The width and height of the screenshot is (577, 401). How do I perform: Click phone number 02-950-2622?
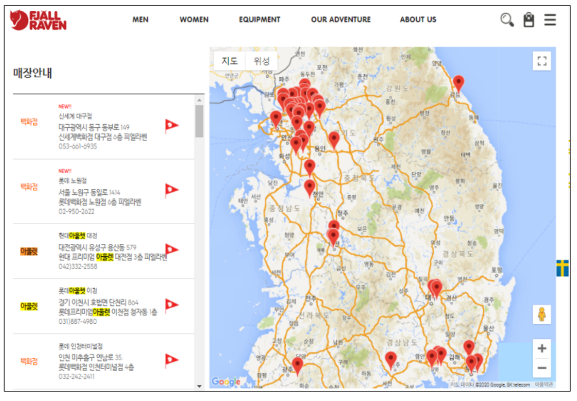[x=76, y=211]
